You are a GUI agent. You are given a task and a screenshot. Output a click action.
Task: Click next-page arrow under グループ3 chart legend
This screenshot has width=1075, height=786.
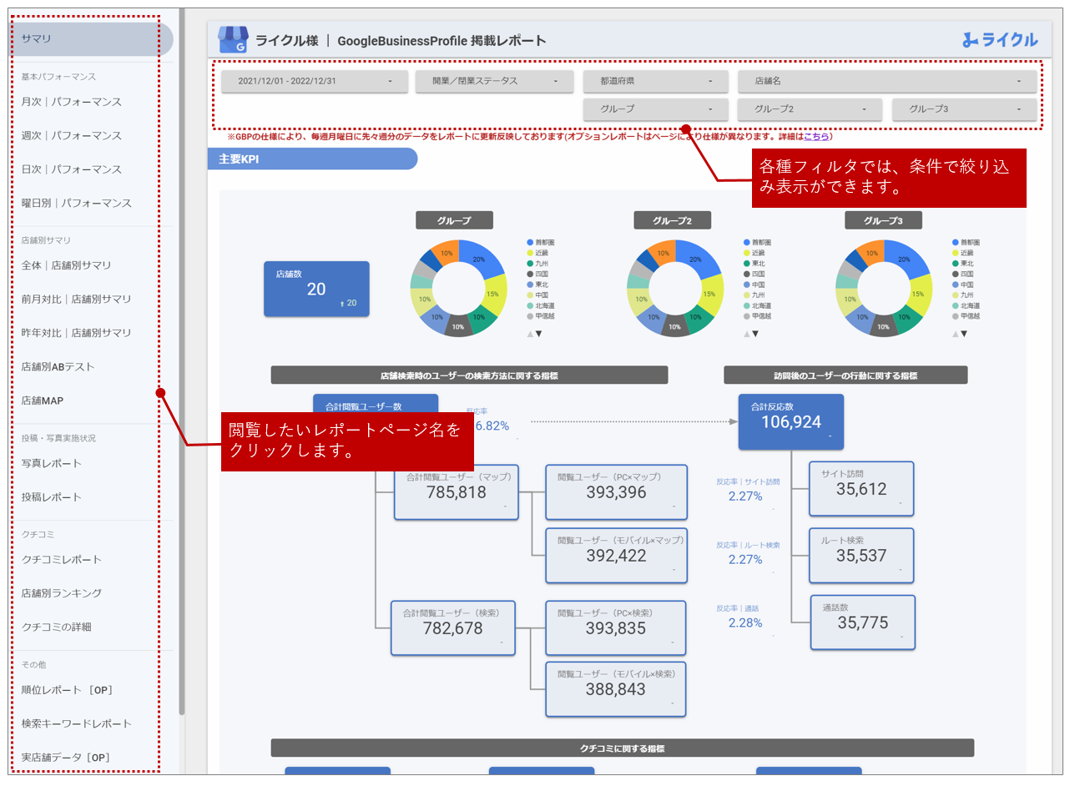click(x=964, y=334)
